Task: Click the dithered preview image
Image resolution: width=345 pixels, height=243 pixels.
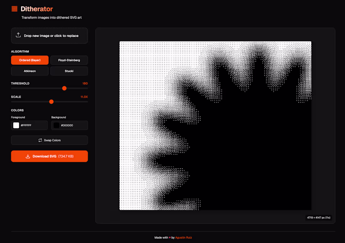Action: pyautogui.click(x=215, y=125)
